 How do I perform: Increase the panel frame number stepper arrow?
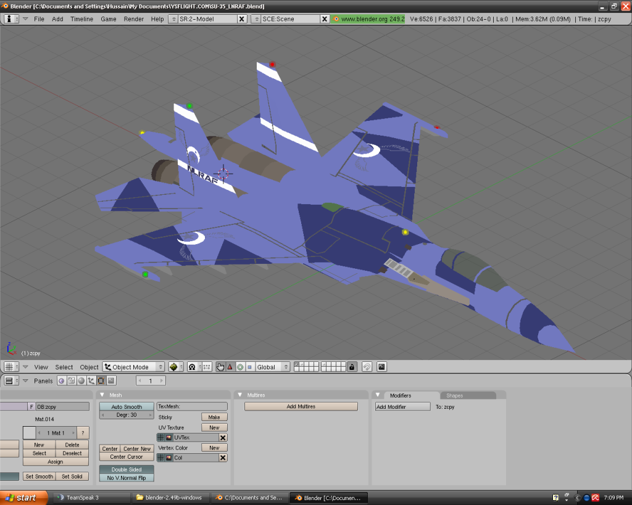(162, 380)
